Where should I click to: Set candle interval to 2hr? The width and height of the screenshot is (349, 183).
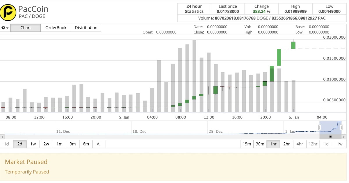[286, 144]
